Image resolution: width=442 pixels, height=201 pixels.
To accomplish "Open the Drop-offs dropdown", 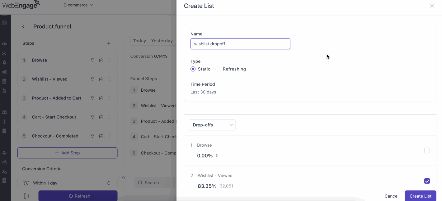I will pos(212,125).
